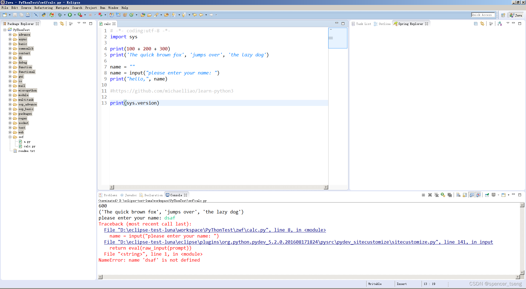Click the Terminate stop square in Console
The height and width of the screenshot is (289, 526).
423,195
